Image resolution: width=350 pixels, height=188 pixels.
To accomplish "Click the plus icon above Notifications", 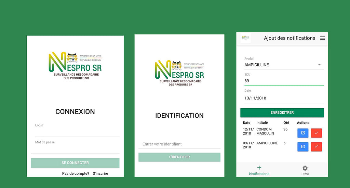I will coord(259,168).
